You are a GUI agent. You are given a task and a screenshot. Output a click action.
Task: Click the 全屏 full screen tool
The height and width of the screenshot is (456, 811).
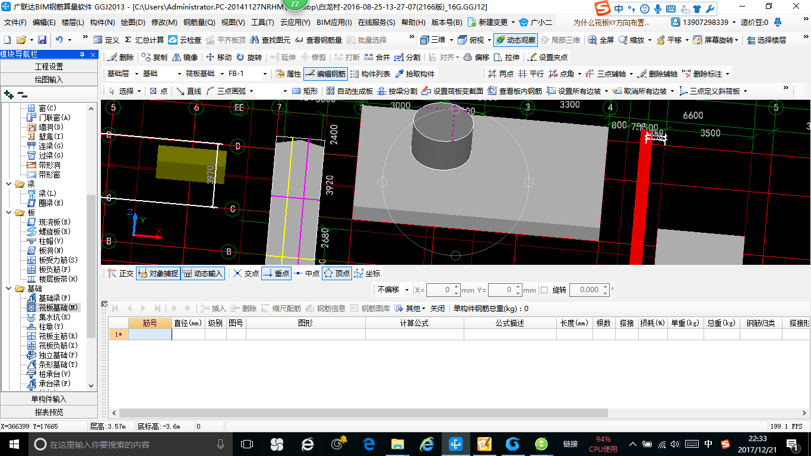pos(601,40)
